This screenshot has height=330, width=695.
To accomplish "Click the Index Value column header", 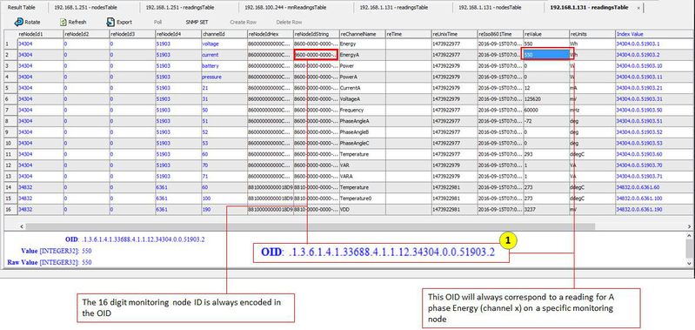I will pos(654,34).
